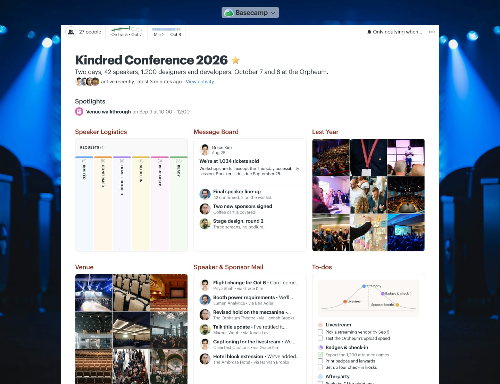Uncheck Export the 1,200 attendee names
The image size is (500, 384).
(320, 354)
